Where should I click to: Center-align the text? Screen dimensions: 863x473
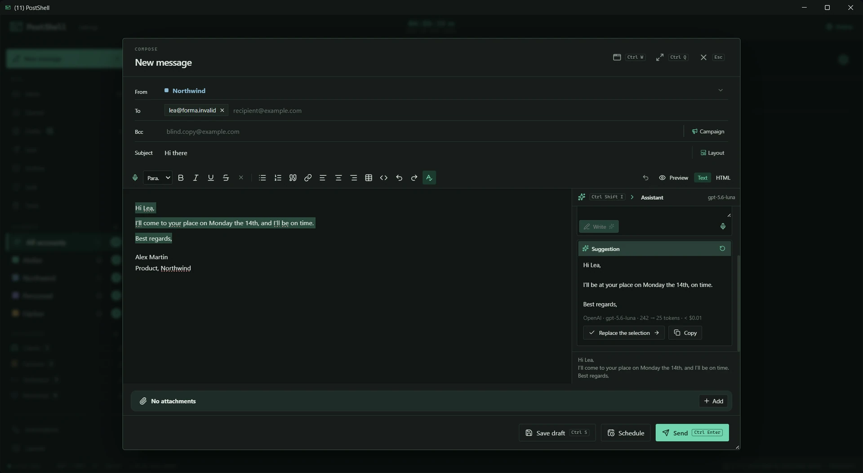[x=338, y=178]
